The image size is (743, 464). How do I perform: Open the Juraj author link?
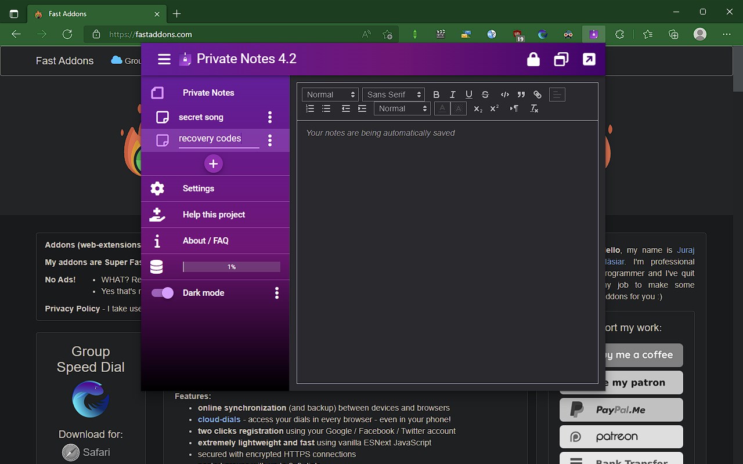pos(686,250)
